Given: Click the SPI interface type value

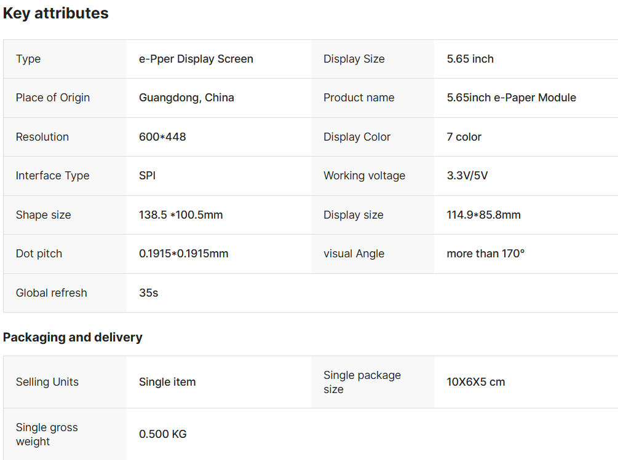Looking at the screenshot, I should (147, 176).
